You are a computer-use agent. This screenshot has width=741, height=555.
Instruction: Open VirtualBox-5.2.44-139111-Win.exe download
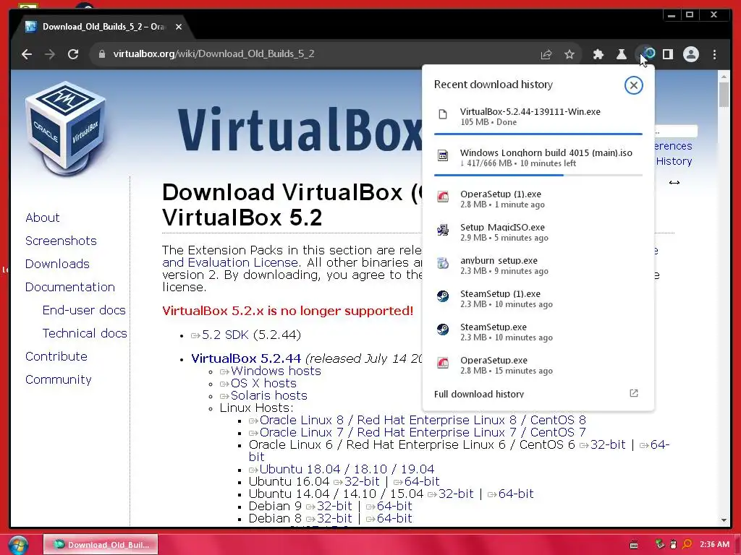tap(538, 116)
